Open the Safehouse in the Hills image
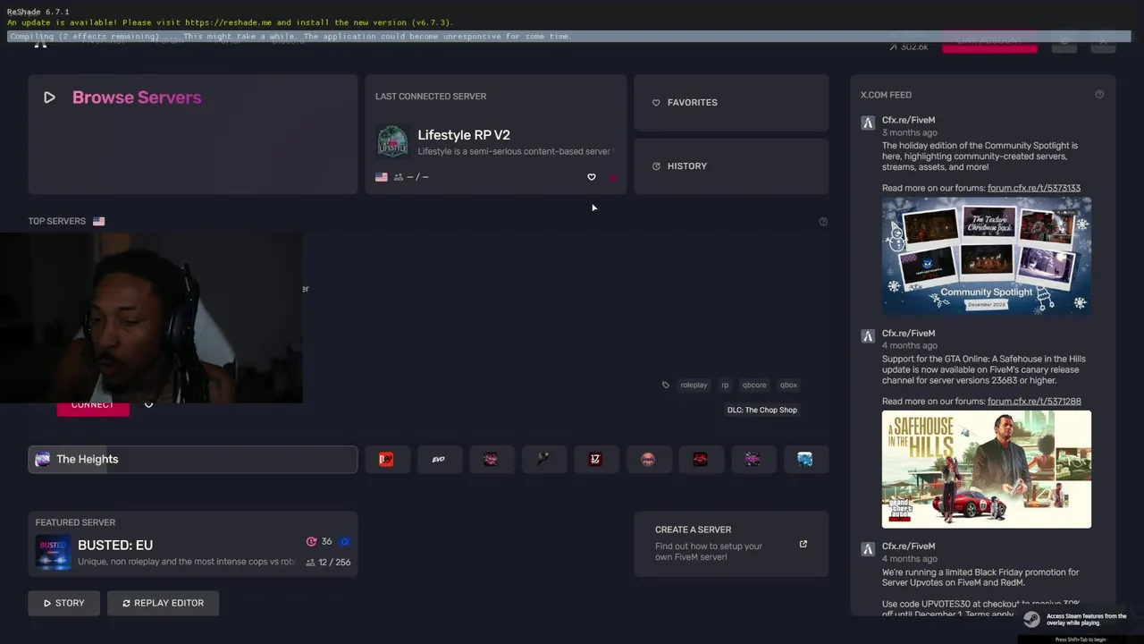The height and width of the screenshot is (644, 1144). tap(987, 470)
